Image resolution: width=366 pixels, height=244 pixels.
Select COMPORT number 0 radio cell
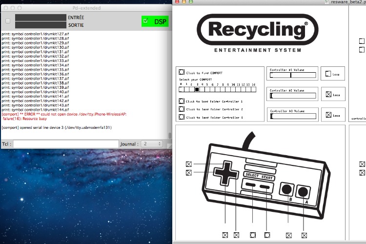tap(182, 89)
